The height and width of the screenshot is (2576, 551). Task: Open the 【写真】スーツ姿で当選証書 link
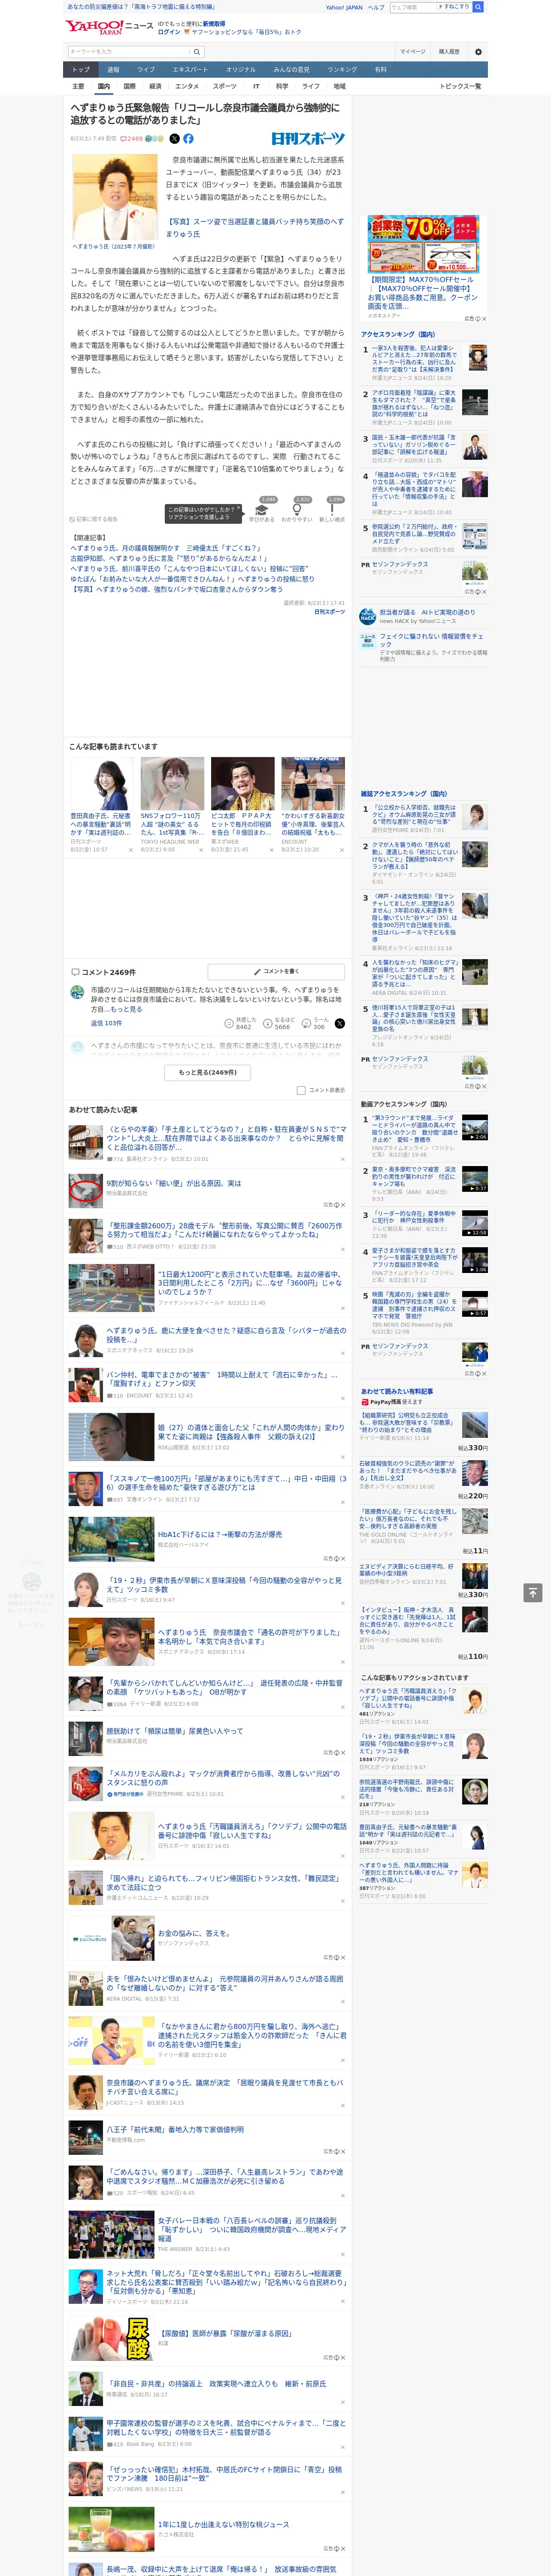[254, 228]
